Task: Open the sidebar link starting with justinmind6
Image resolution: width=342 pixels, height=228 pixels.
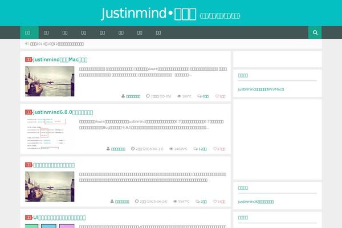Action: pyautogui.click(x=255, y=201)
